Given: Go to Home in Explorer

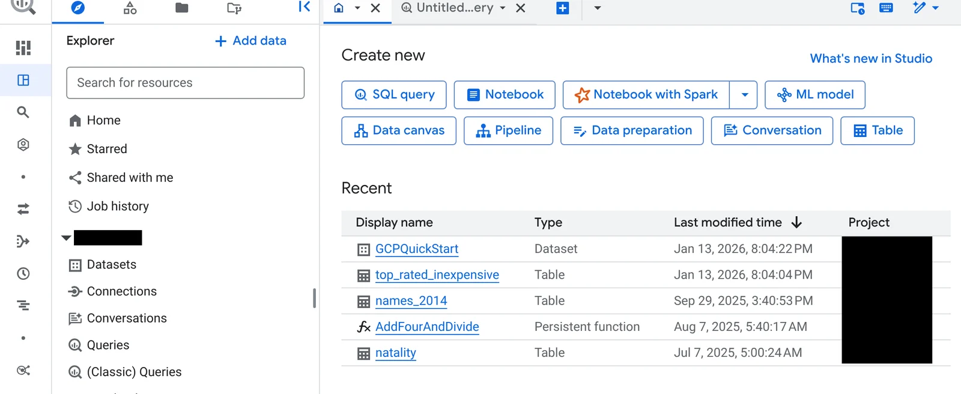Looking at the screenshot, I should [104, 120].
